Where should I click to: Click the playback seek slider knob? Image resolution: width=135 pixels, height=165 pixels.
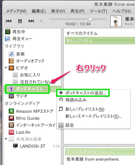(90, 19)
